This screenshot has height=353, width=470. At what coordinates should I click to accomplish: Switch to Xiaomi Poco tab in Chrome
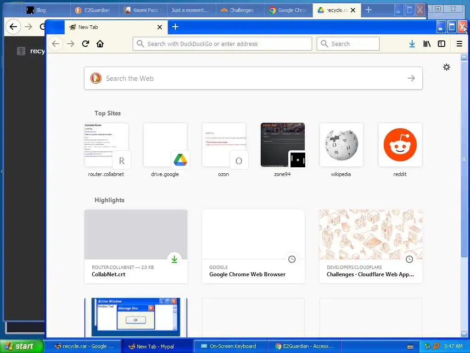[x=143, y=10]
